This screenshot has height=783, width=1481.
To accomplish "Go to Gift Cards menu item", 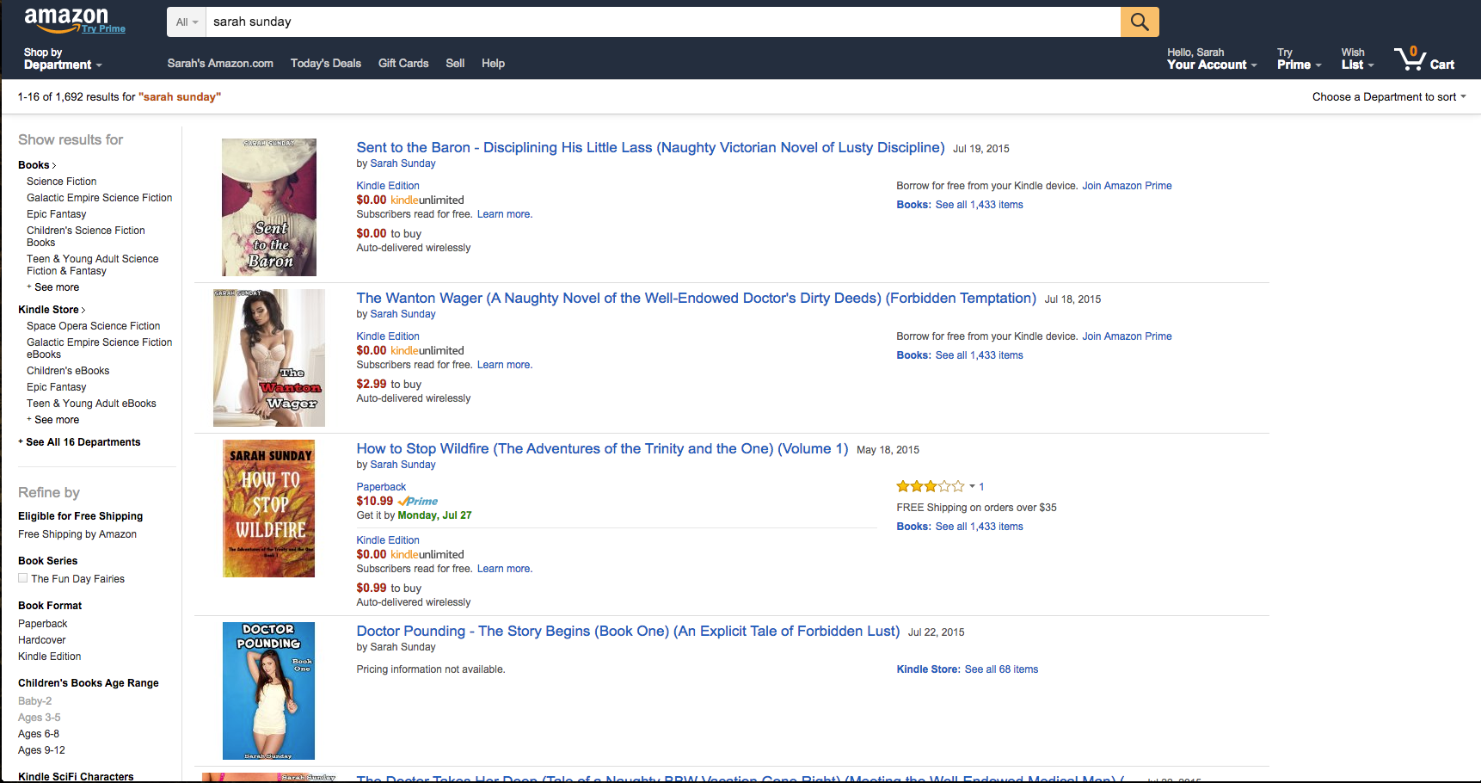I will pos(403,63).
